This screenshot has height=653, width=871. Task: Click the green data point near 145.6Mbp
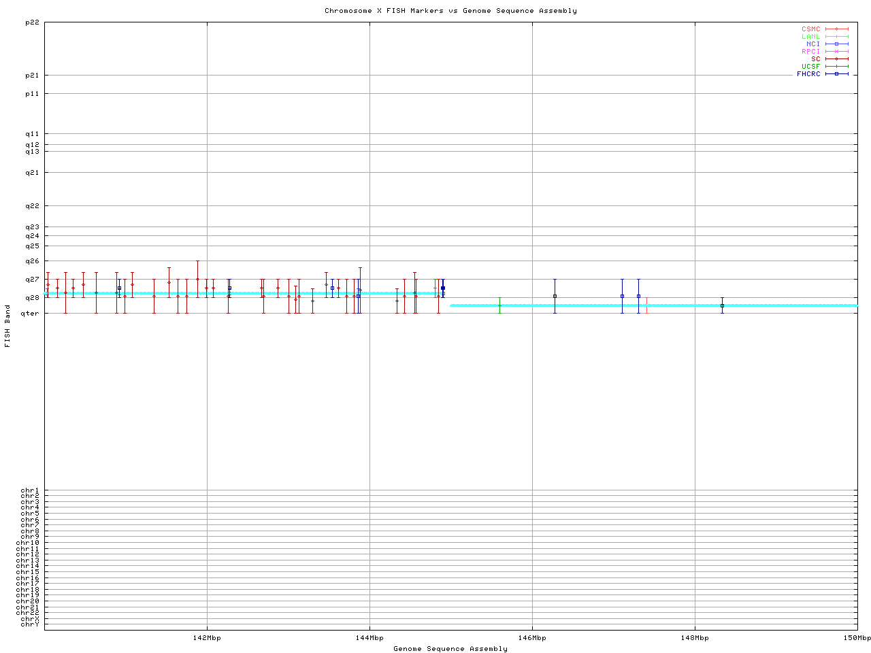499,305
